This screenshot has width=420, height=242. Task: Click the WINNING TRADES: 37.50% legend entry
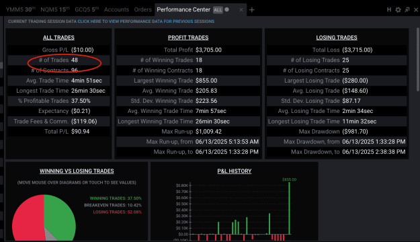pyautogui.click(x=116, y=198)
